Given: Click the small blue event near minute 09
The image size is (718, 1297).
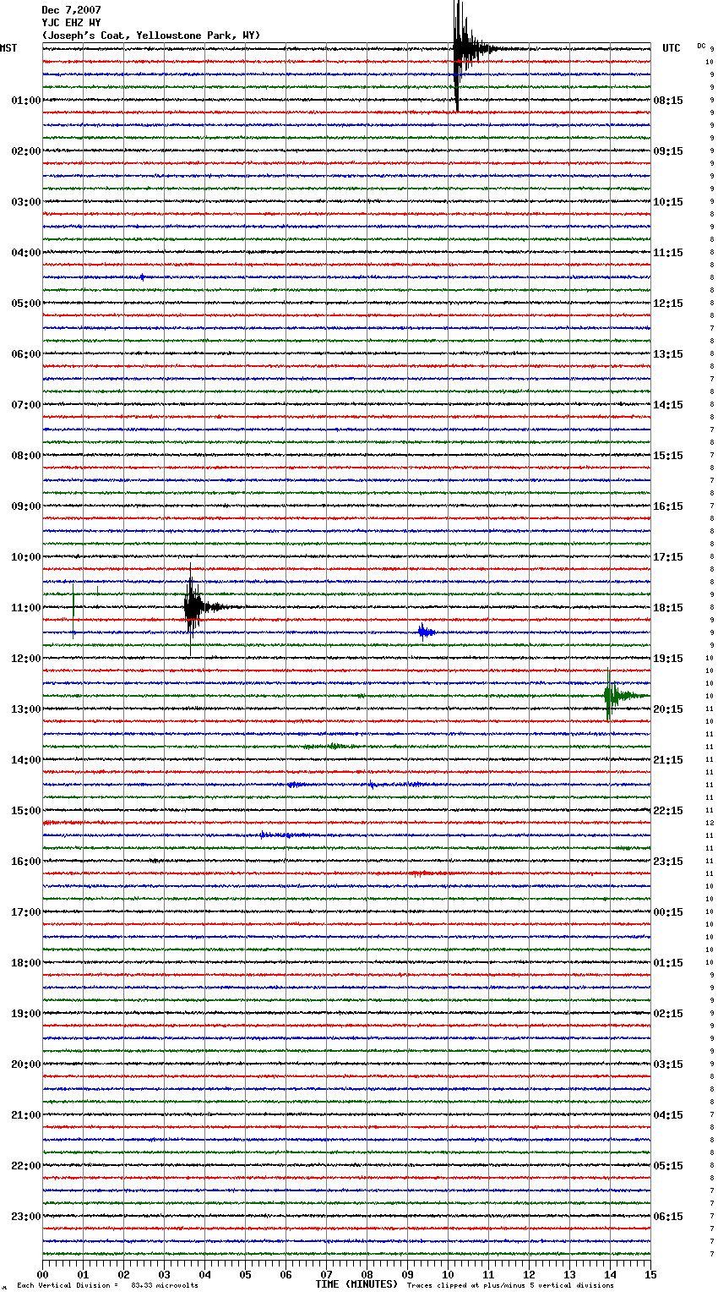Looking at the screenshot, I should 426,632.
